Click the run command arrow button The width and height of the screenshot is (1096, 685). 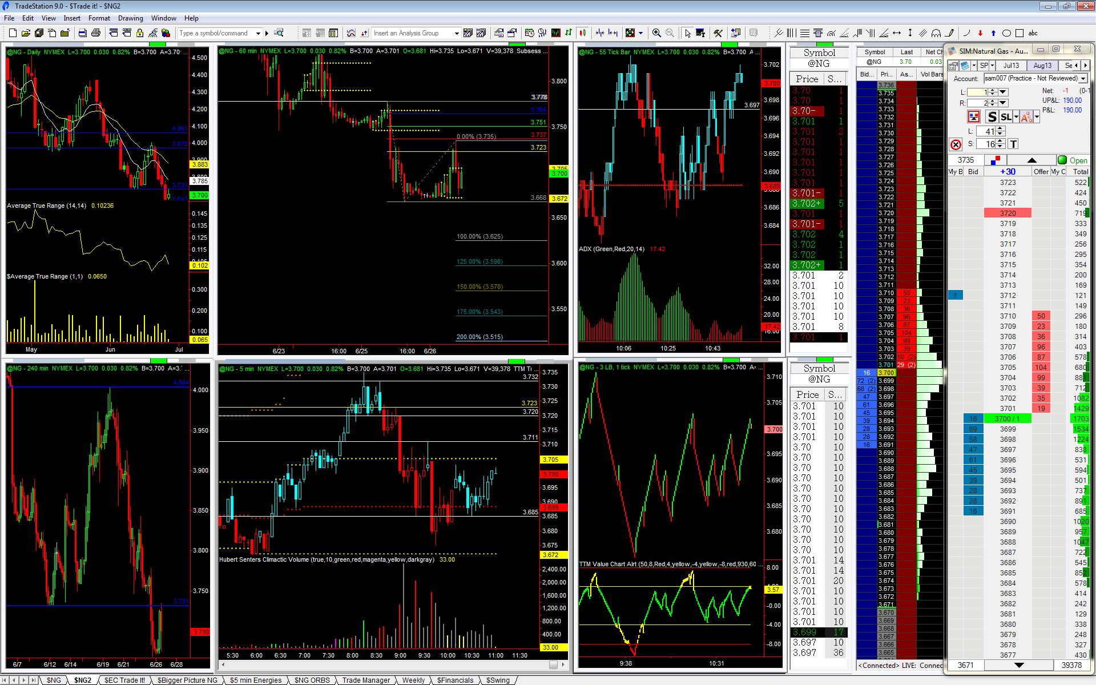point(267,33)
